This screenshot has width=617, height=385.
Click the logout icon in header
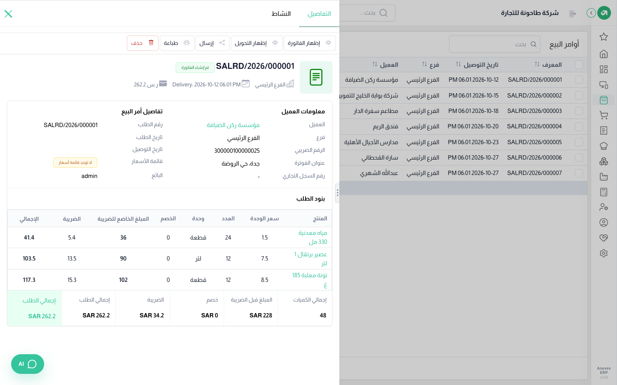coord(572,14)
